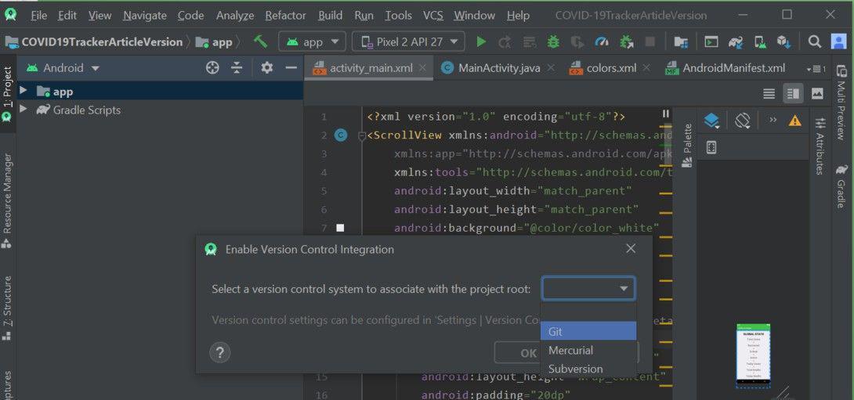Open the hidden tabs list dropdown
This screenshot has width=854, height=400.
[x=816, y=69]
